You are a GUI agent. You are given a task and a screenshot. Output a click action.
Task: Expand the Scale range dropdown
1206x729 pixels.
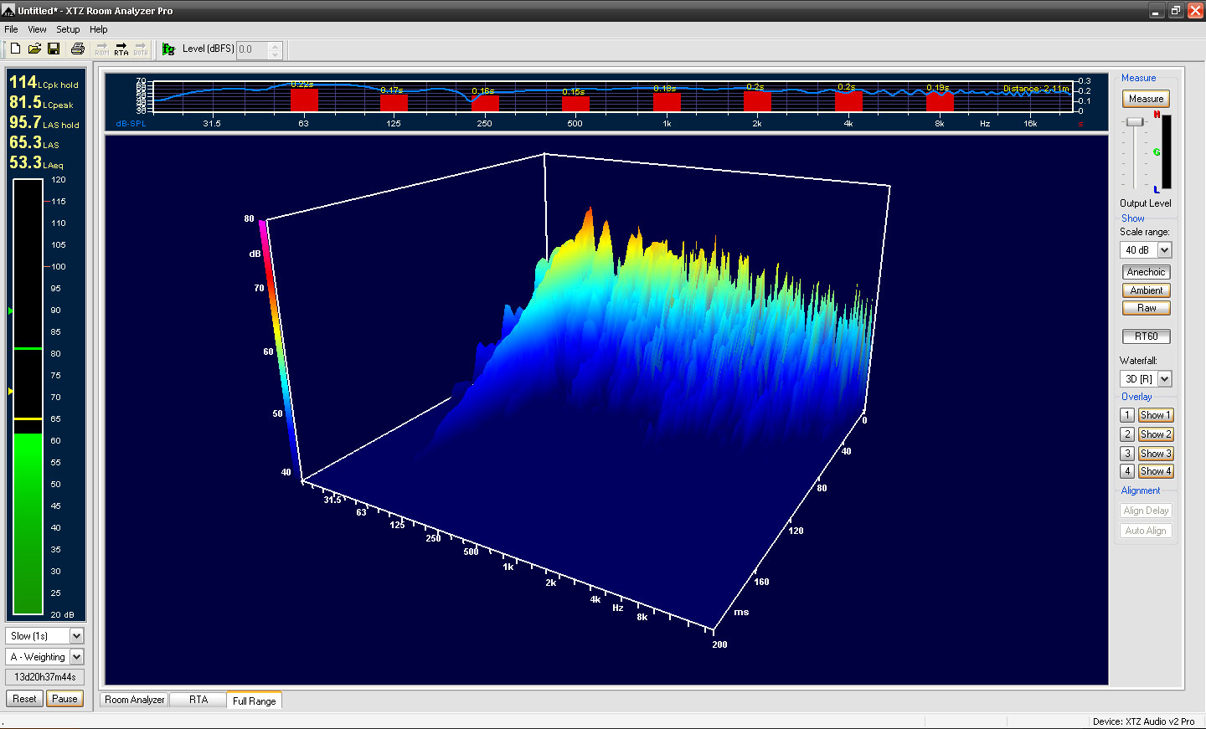point(1164,250)
